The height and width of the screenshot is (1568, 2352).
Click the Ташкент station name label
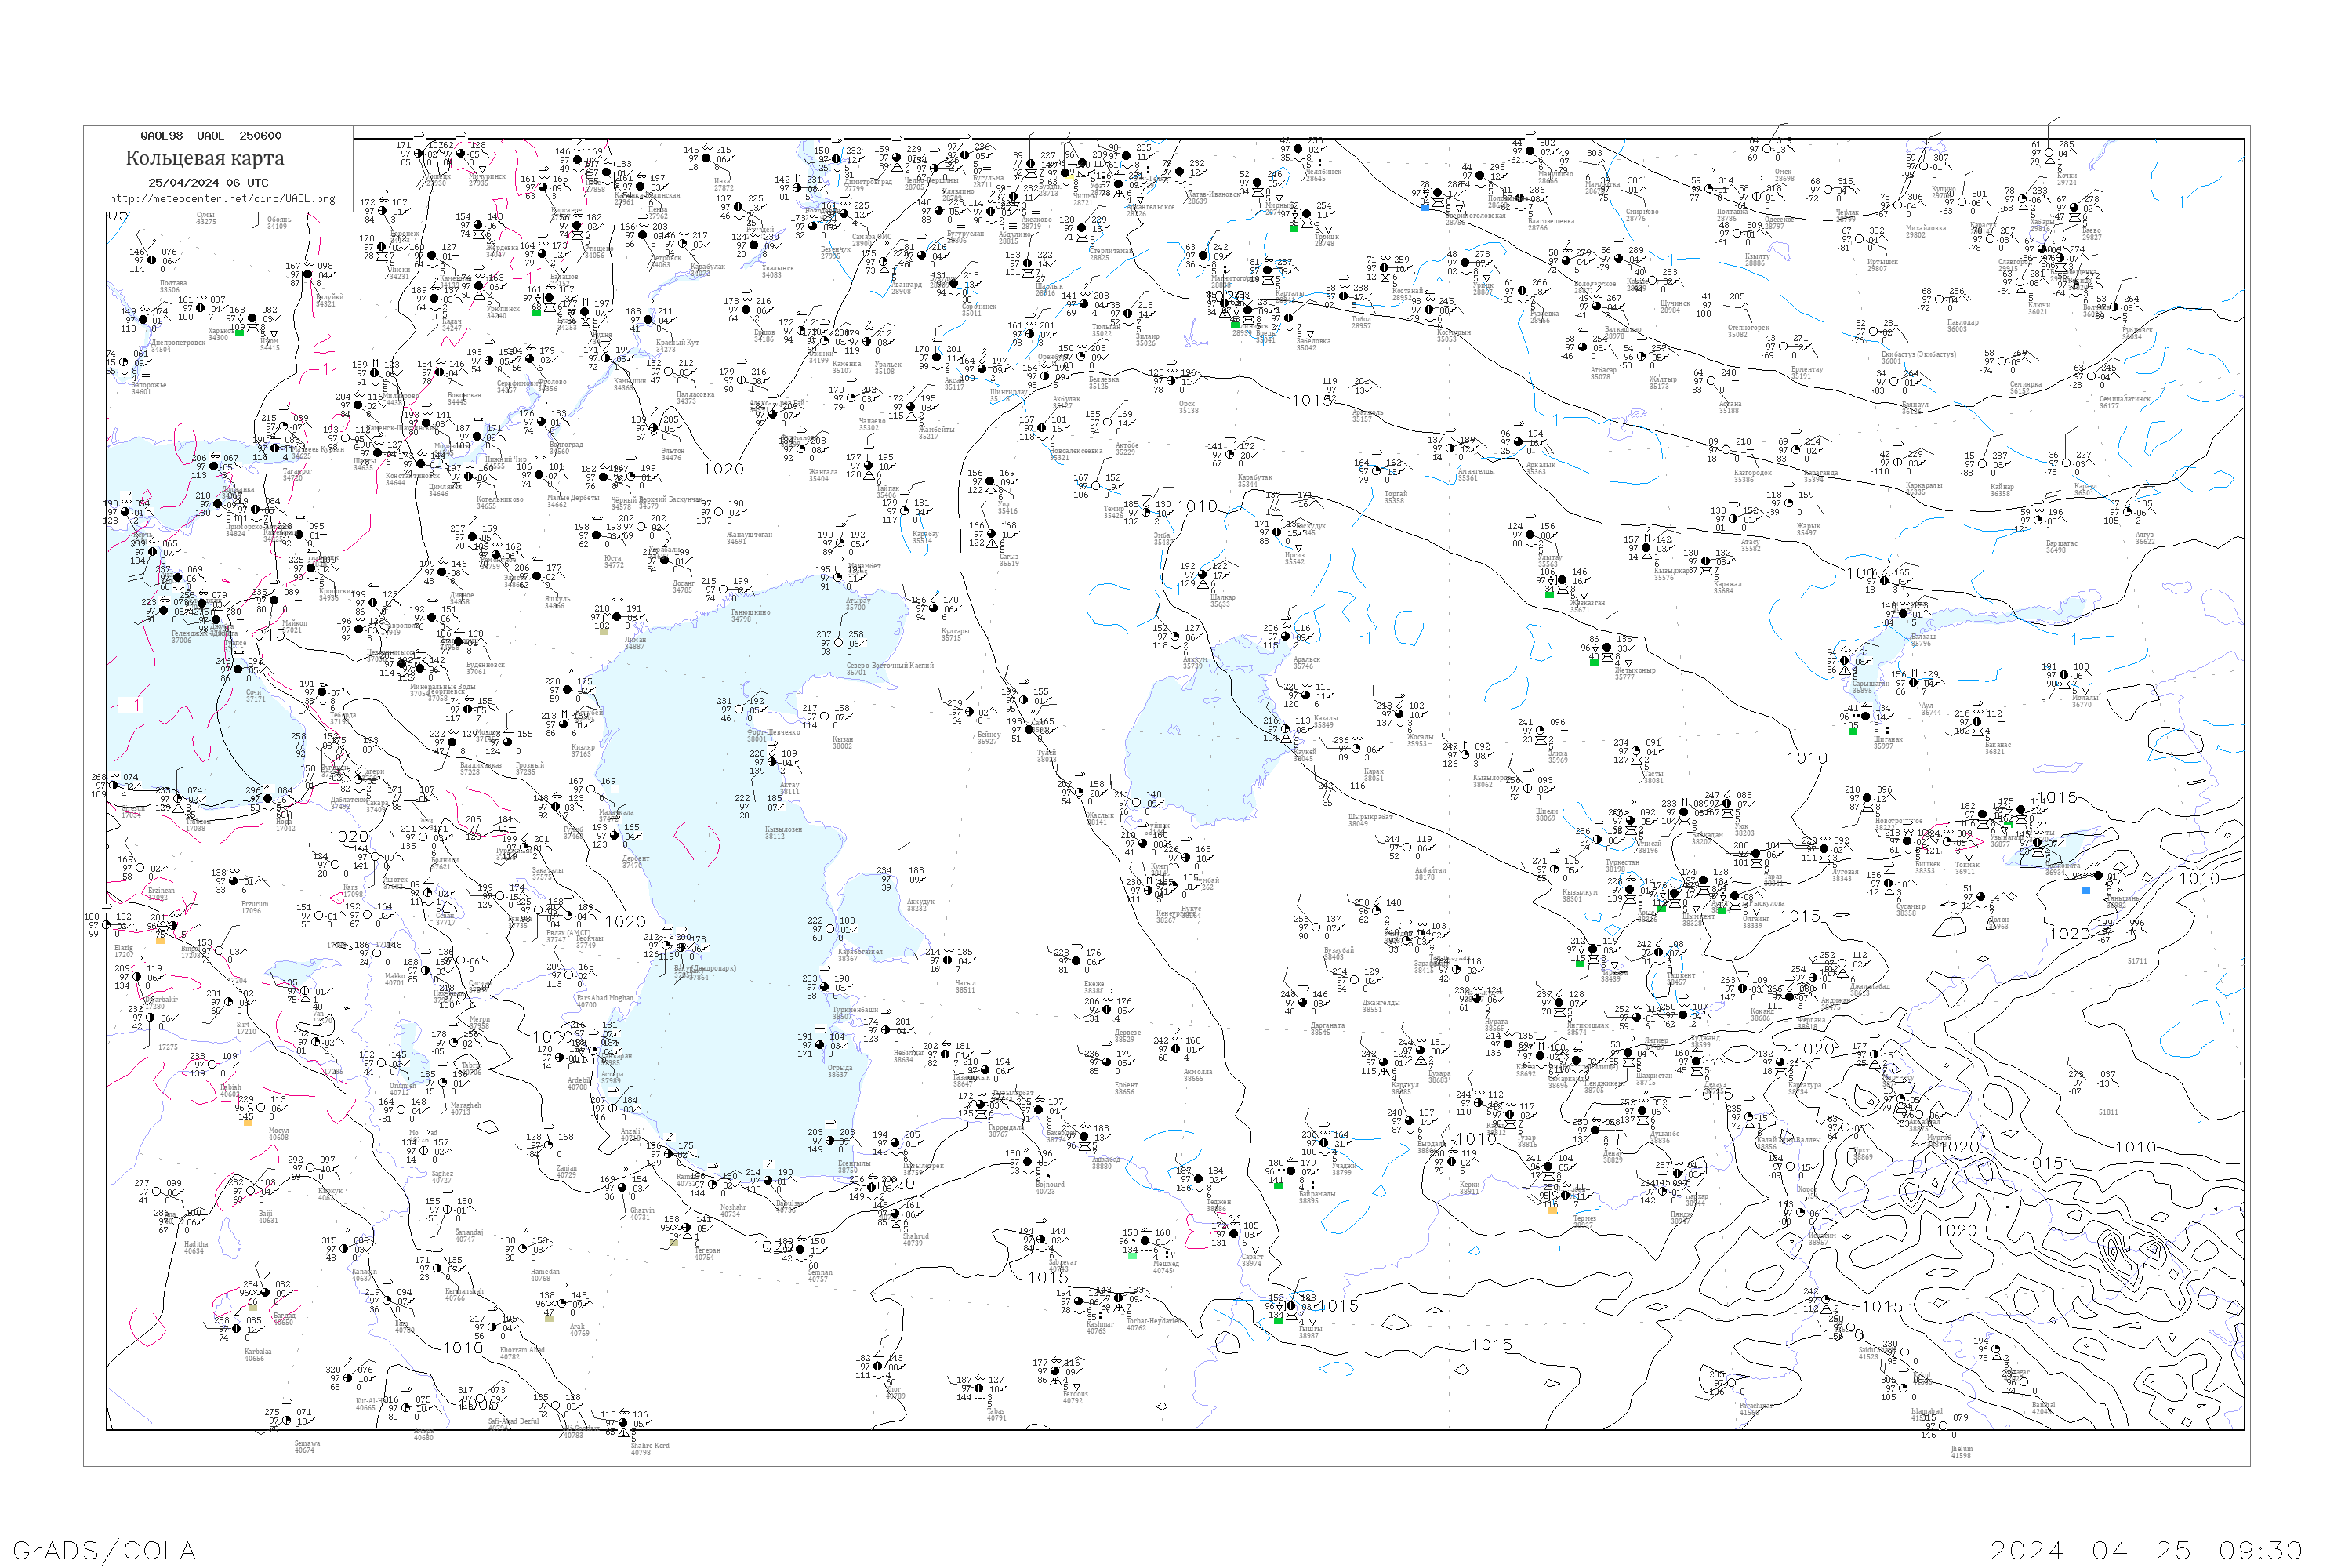point(1681,976)
